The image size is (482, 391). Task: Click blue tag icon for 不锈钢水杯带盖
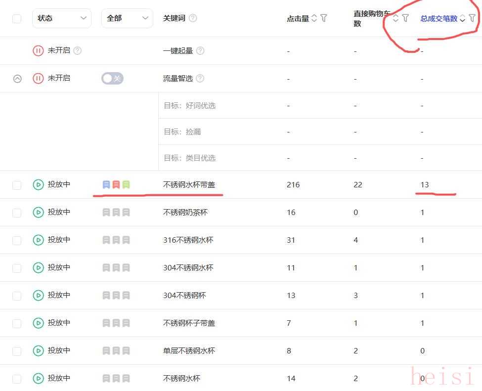106,184
